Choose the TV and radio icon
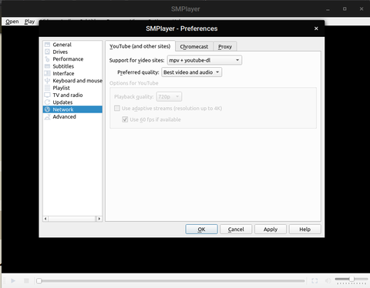 [x=47, y=95]
